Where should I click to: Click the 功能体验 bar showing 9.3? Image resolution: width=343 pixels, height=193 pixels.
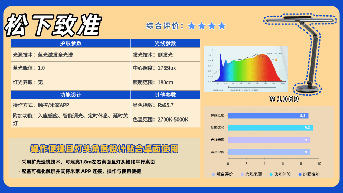(270, 128)
